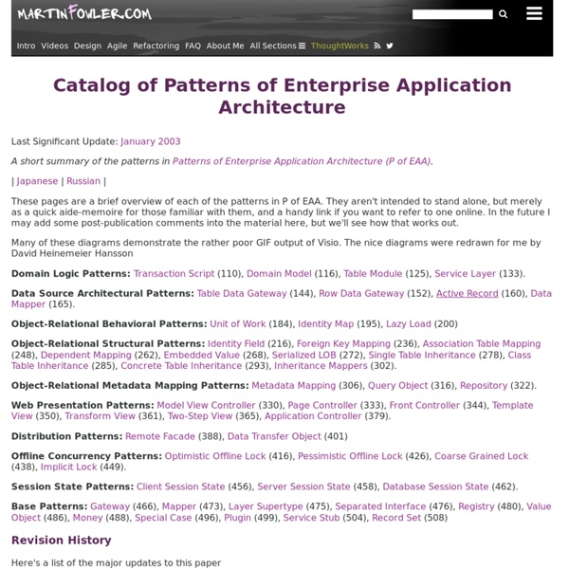Screen dimensions: 569x569
Task: Open the Metadata Mapping pattern
Action: click(x=294, y=386)
